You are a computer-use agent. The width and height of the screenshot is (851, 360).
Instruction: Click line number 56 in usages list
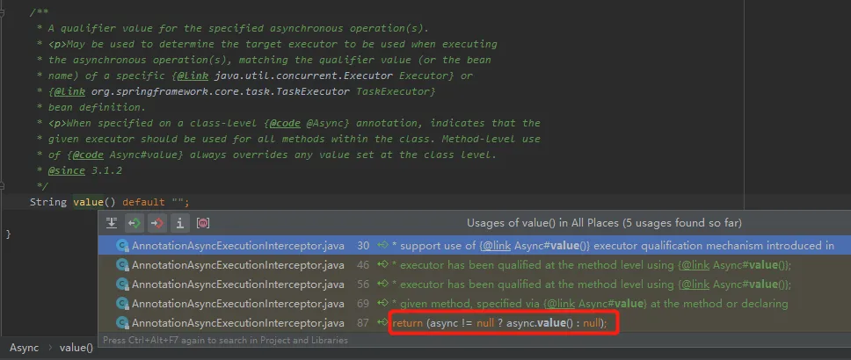[x=363, y=284]
